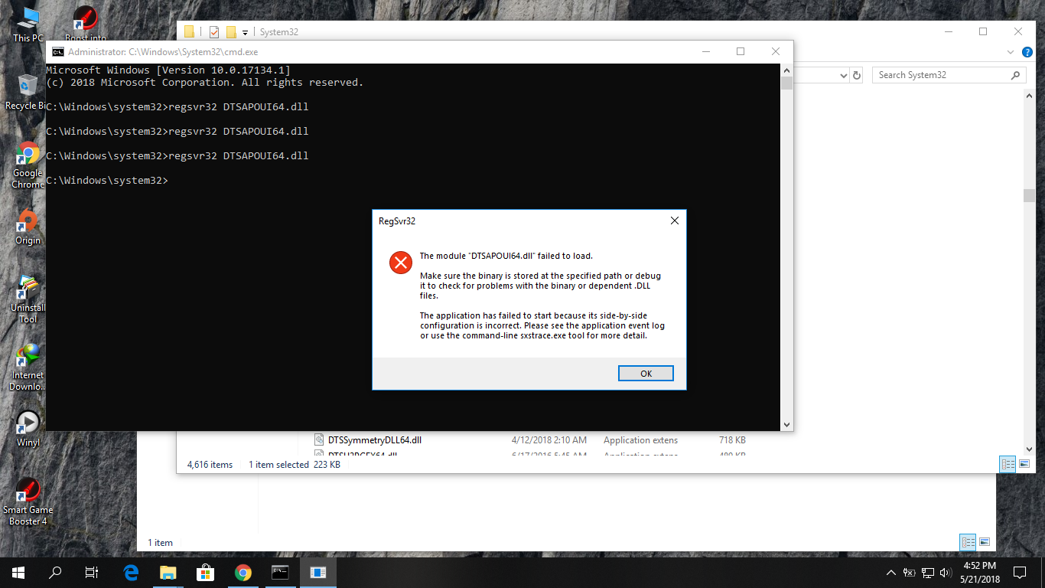Click scroll-down arrow of the Command Prompt window
This screenshot has width=1045, height=588.
pyautogui.click(x=786, y=424)
